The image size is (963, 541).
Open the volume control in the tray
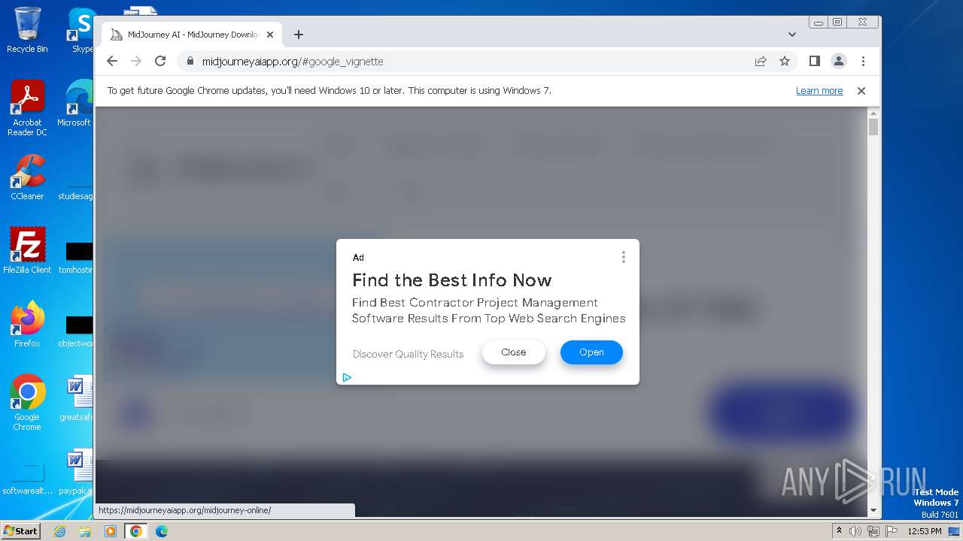pos(855,531)
